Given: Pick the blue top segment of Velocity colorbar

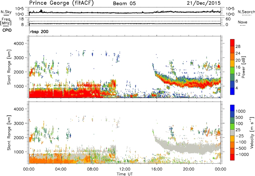Looking at the screenshot, I should [x=232, y=108].
